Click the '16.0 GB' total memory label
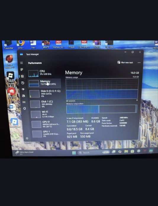158x206 pixels. pyautogui.click(x=135, y=73)
